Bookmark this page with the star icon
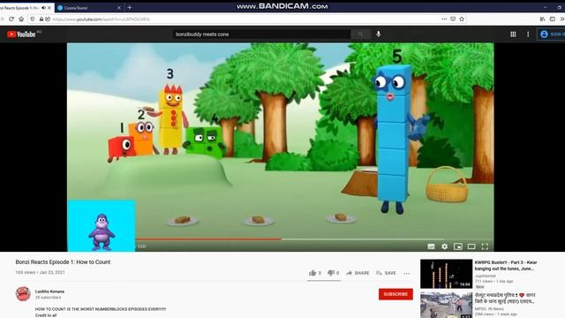This screenshot has width=565, height=318. click(462, 19)
